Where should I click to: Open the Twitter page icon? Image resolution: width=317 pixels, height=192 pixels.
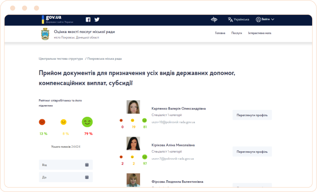[x=97, y=20]
